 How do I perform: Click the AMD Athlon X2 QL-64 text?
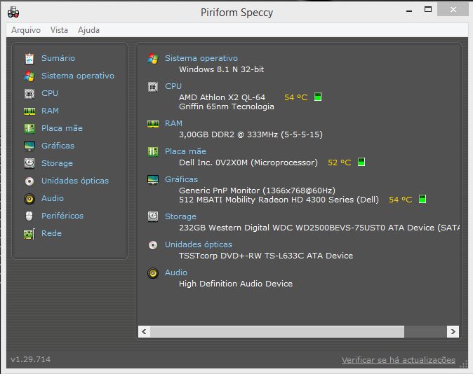[x=222, y=97]
